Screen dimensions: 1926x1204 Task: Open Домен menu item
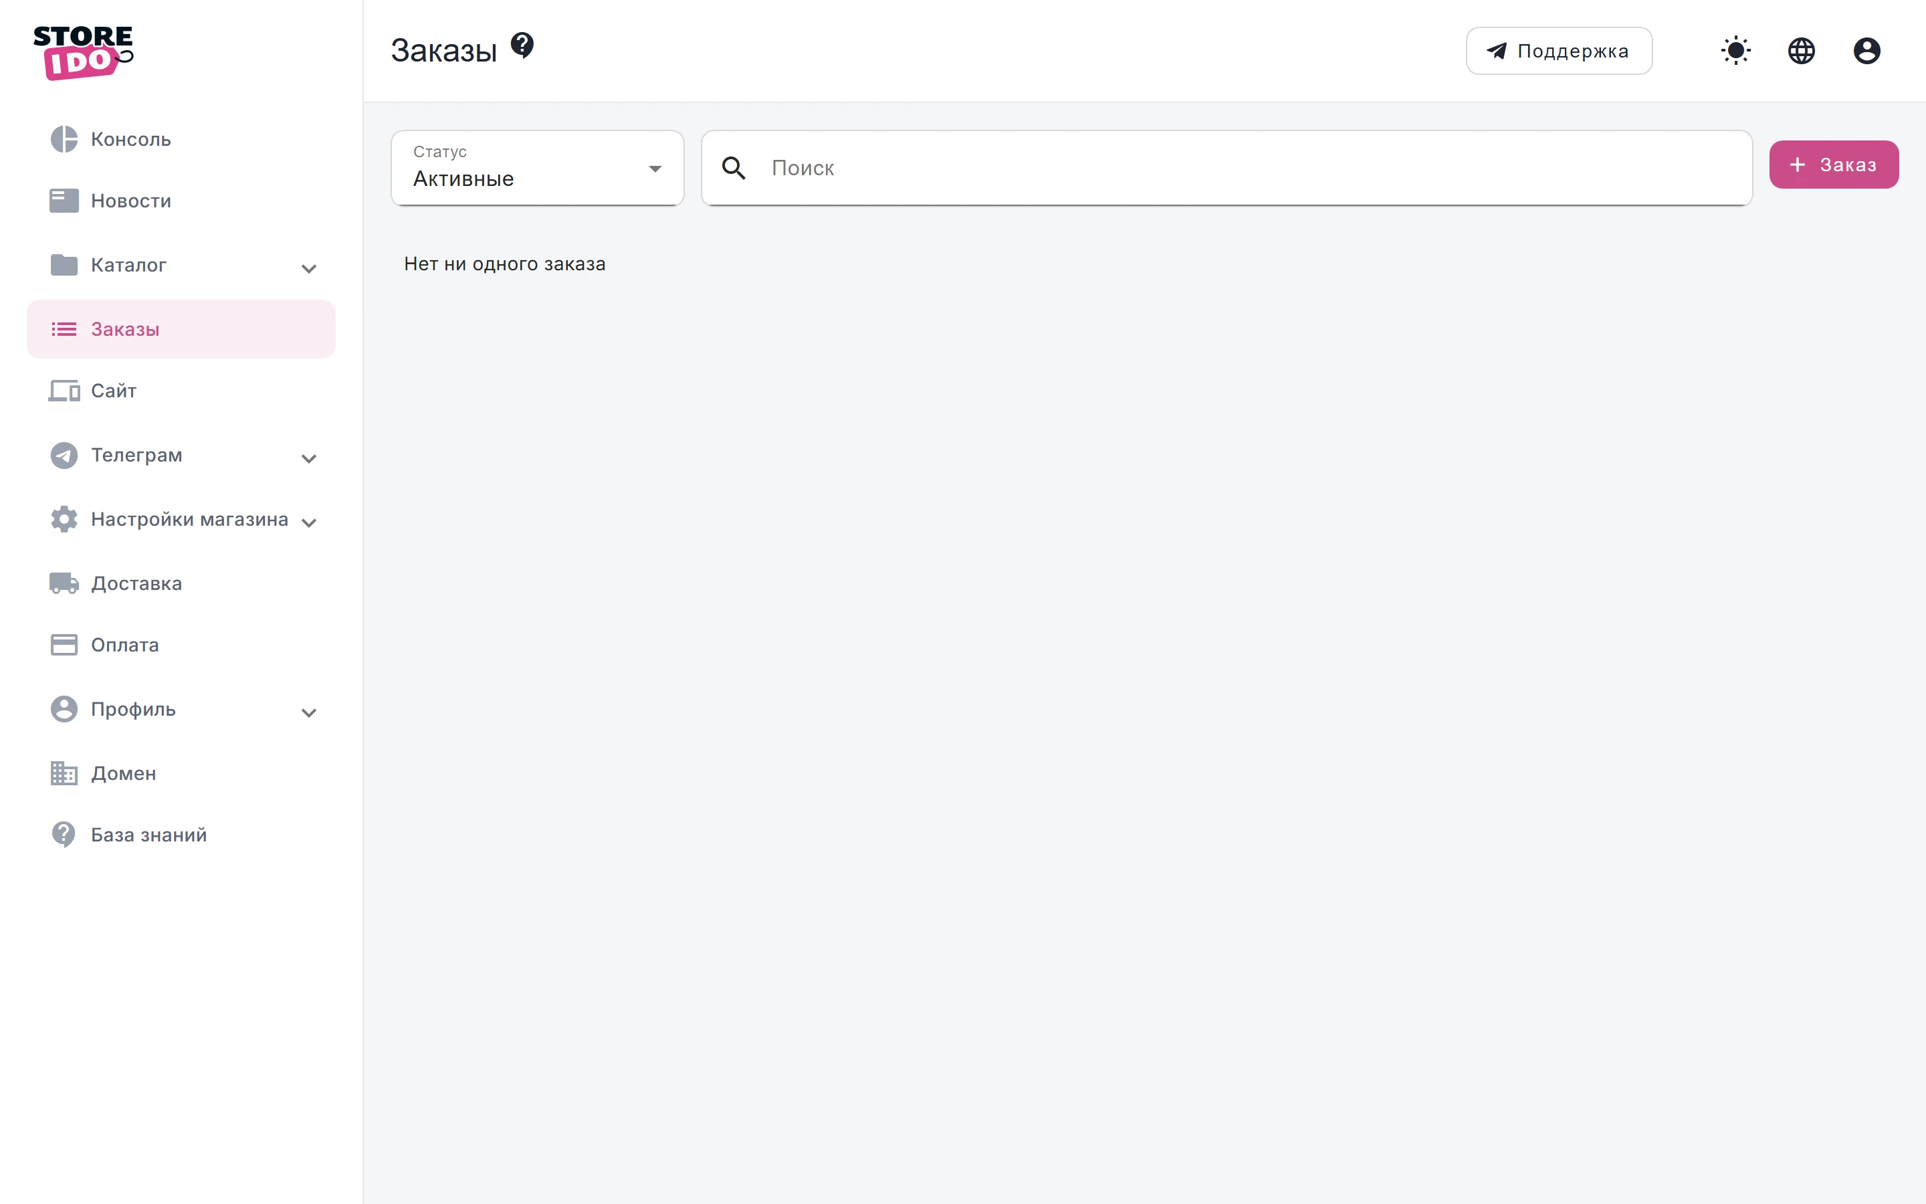181,773
